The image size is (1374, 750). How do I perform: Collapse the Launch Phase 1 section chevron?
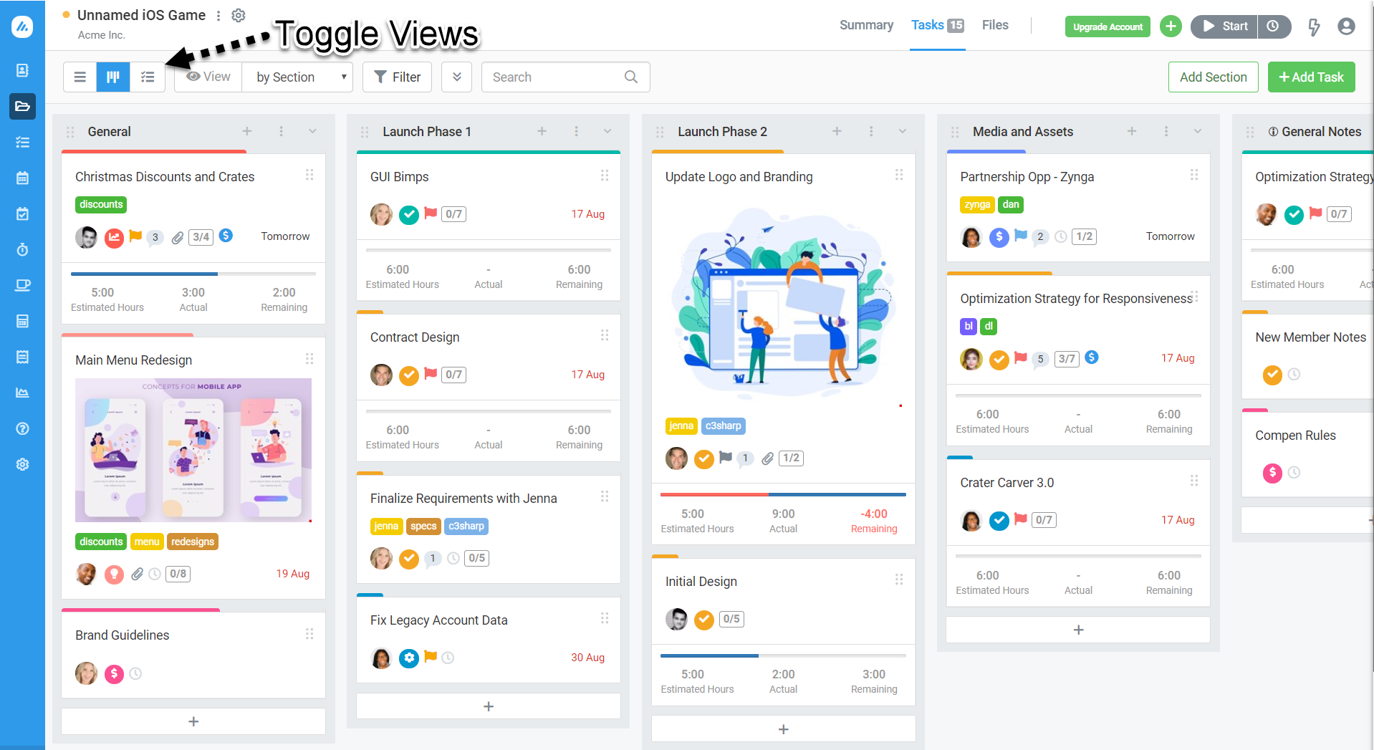[x=607, y=131]
